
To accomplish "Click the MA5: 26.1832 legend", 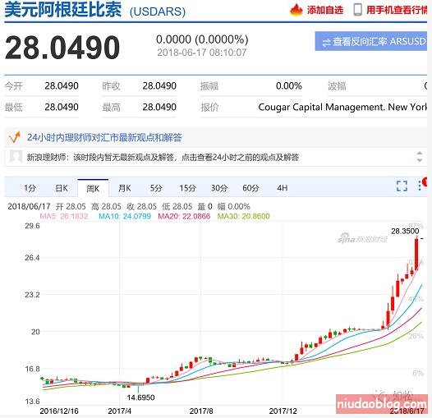I will (64, 216).
